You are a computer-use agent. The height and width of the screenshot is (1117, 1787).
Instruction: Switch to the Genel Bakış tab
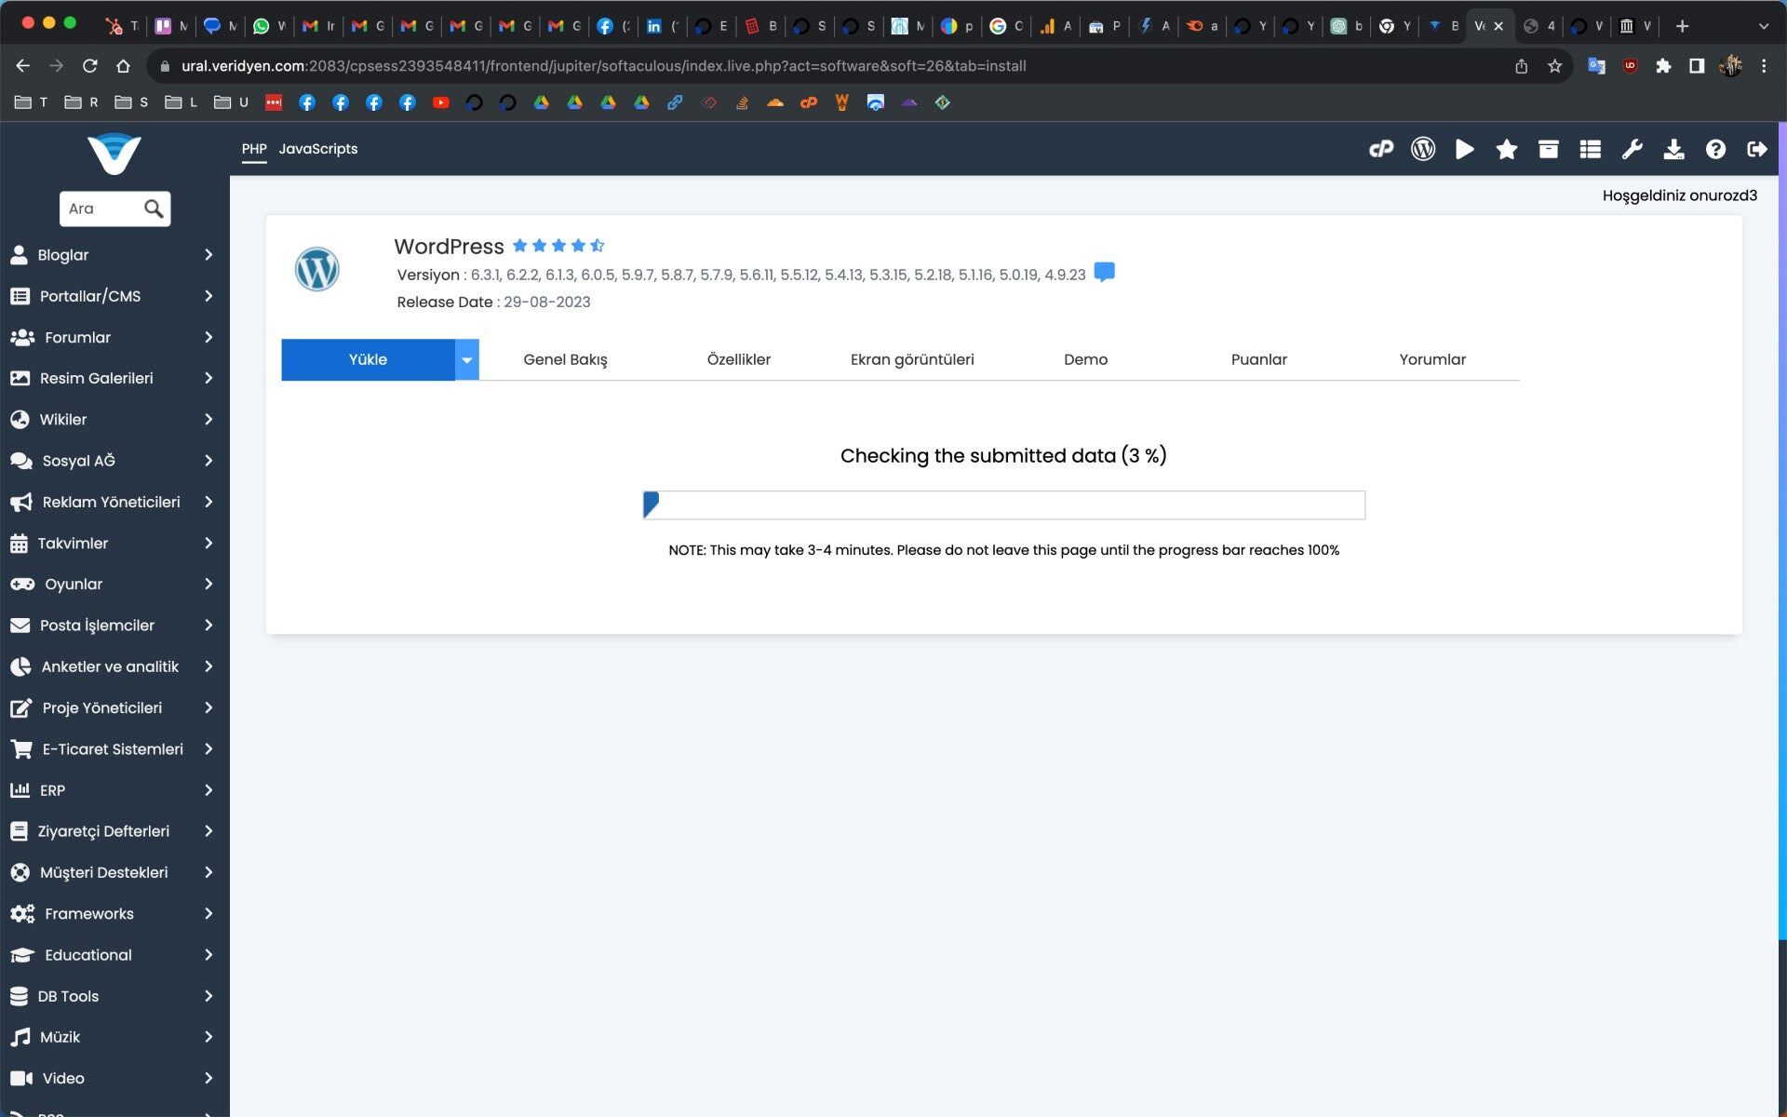click(x=565, y=359)
